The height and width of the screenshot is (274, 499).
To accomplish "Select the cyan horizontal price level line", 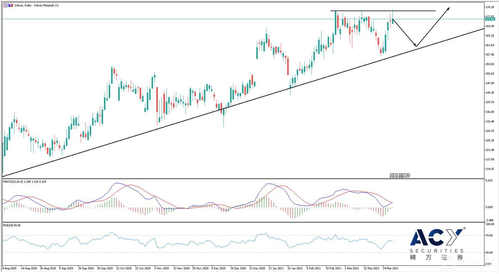I will [173, 19].
